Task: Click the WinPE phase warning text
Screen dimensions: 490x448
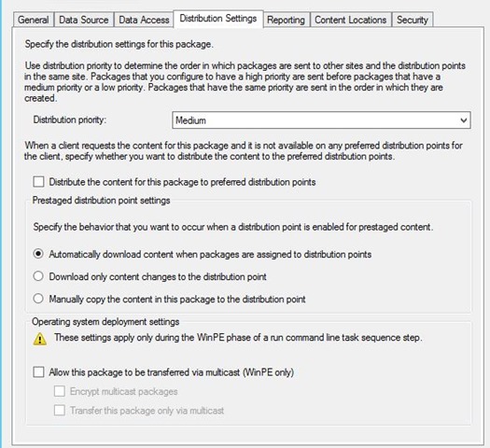Action: (x=238, y=338)
